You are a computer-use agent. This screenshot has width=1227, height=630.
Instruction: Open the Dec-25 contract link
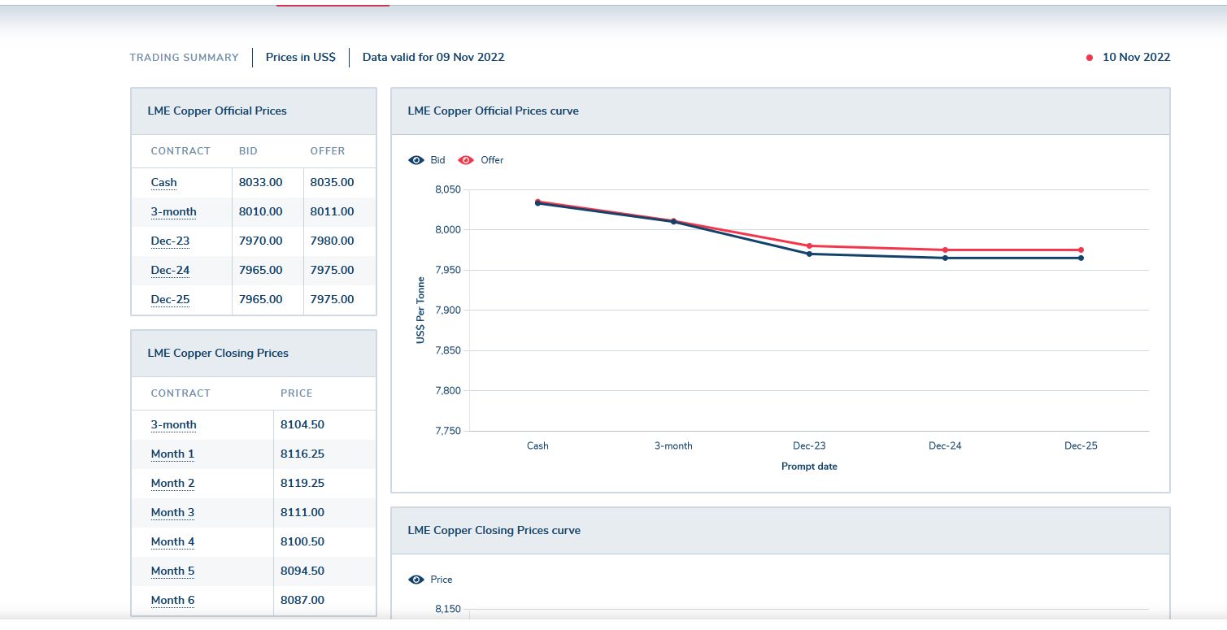tap(170, 300)
